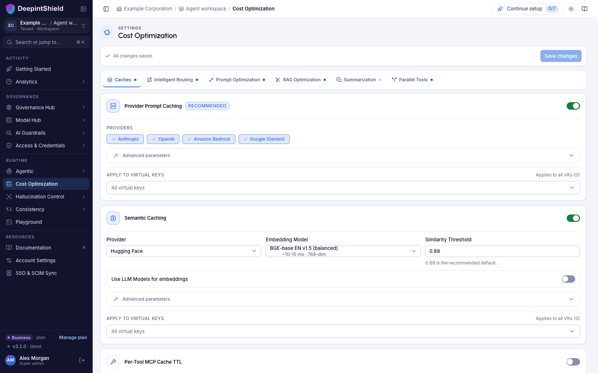Click the Playground terminal icon
Viewport: 598px width, 373px height.
click(x=9, y=222)
